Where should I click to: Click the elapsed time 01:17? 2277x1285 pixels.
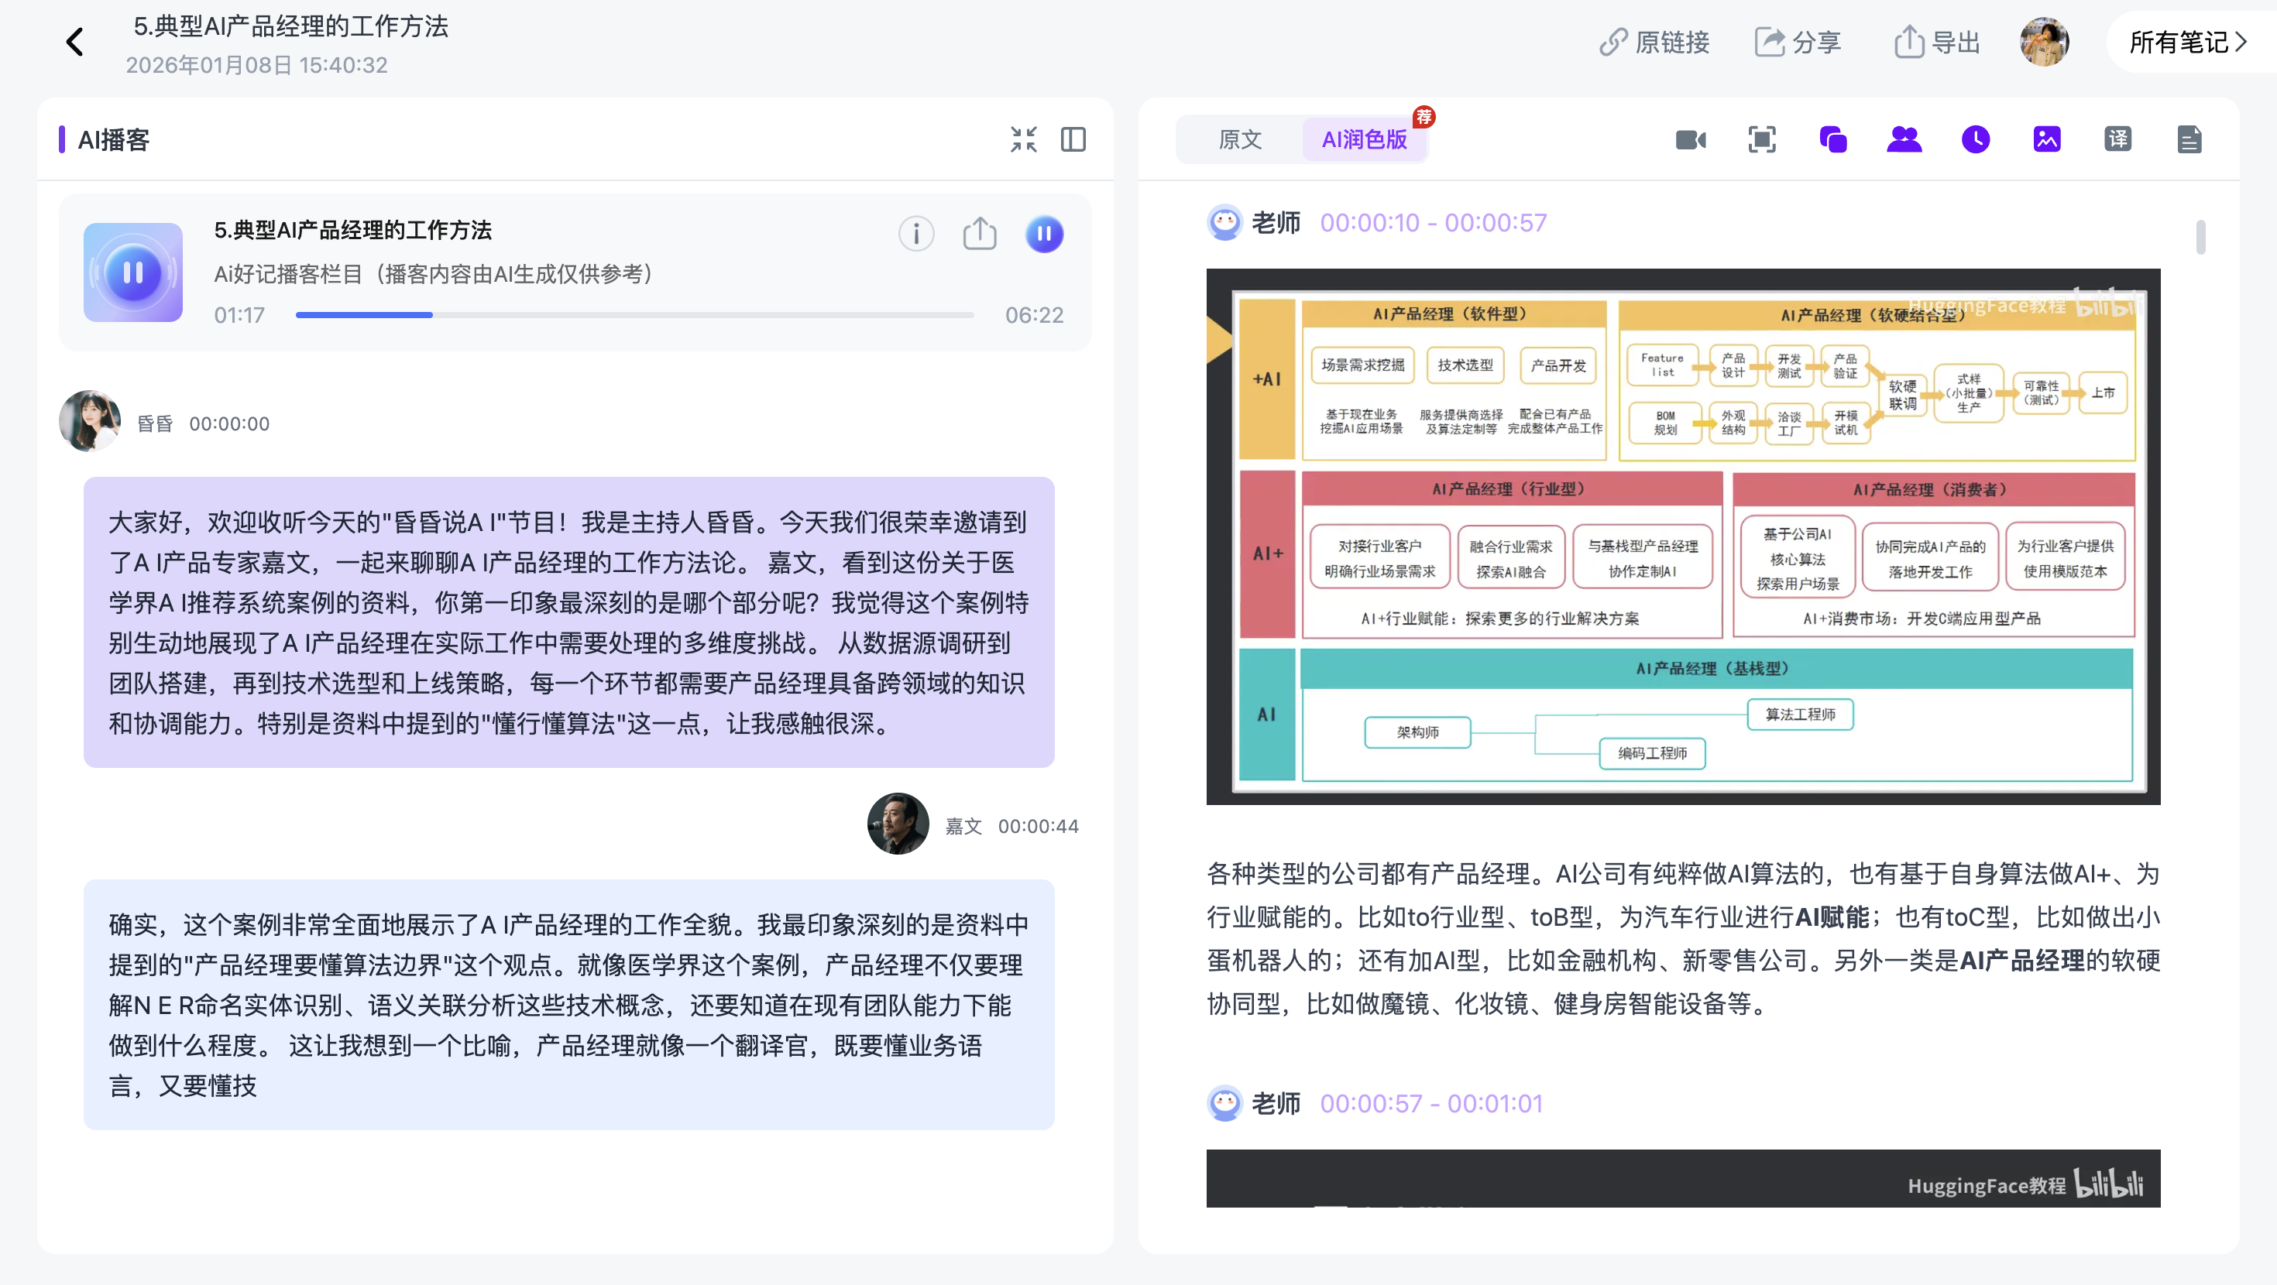click(x=239, y=316)
